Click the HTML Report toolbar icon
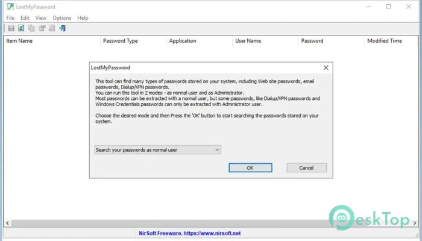This screenshot has height=241, width=422. click(52, 28)
